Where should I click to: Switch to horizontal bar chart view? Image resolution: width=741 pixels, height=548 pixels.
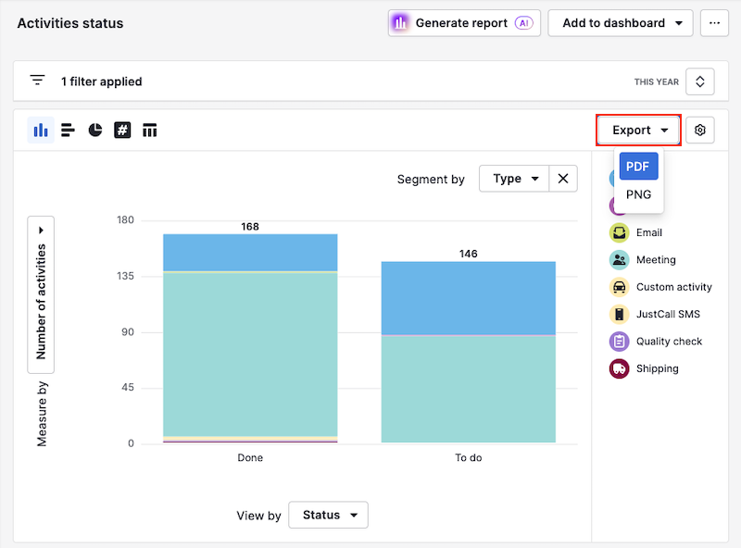68,131
